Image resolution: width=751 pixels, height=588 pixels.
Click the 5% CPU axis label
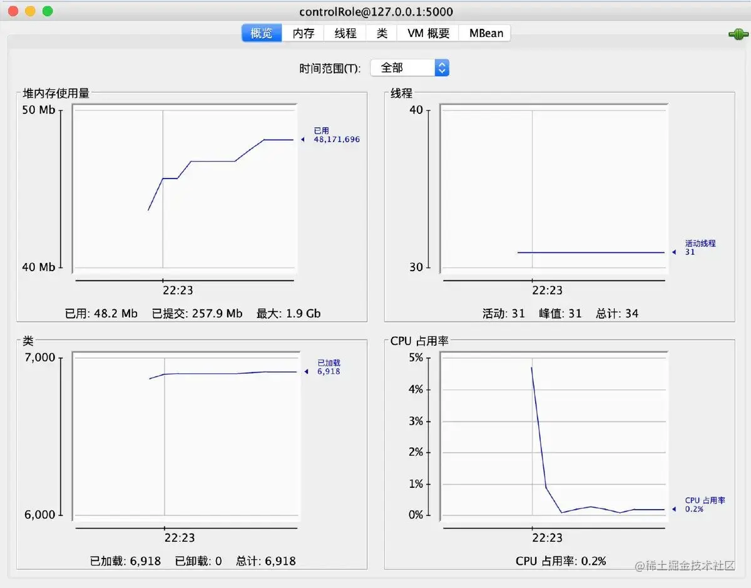(x=417, y=358)
